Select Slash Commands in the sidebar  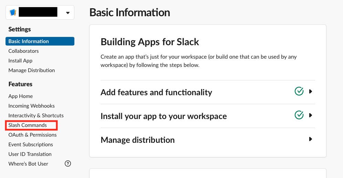[x=28, y=125]
